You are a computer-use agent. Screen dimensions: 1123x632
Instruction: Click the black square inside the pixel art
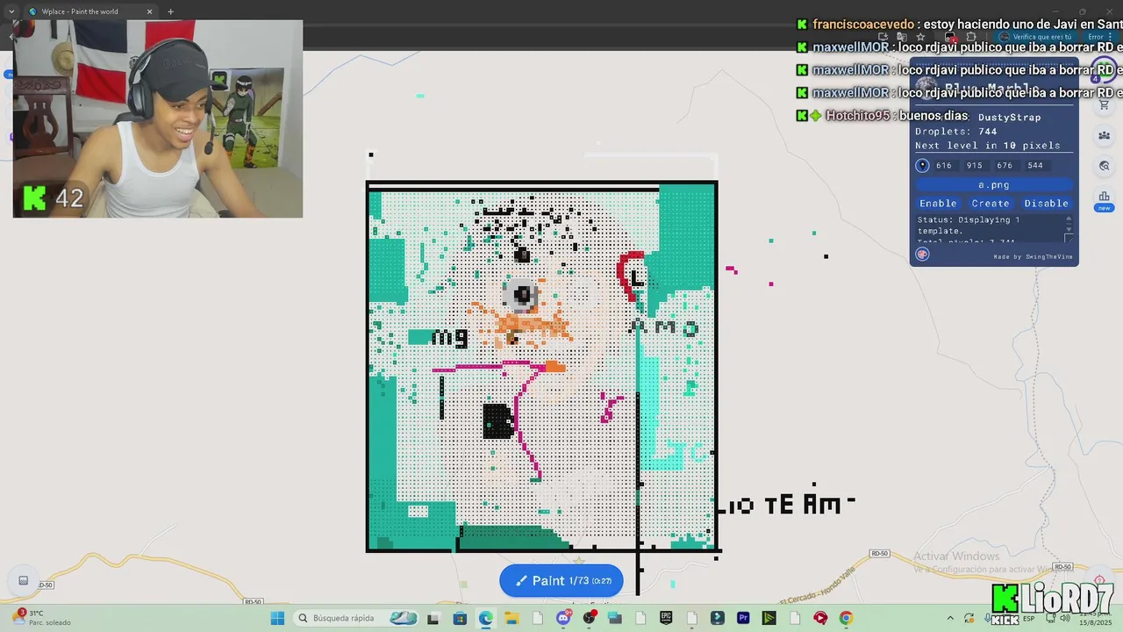(497, 421)
